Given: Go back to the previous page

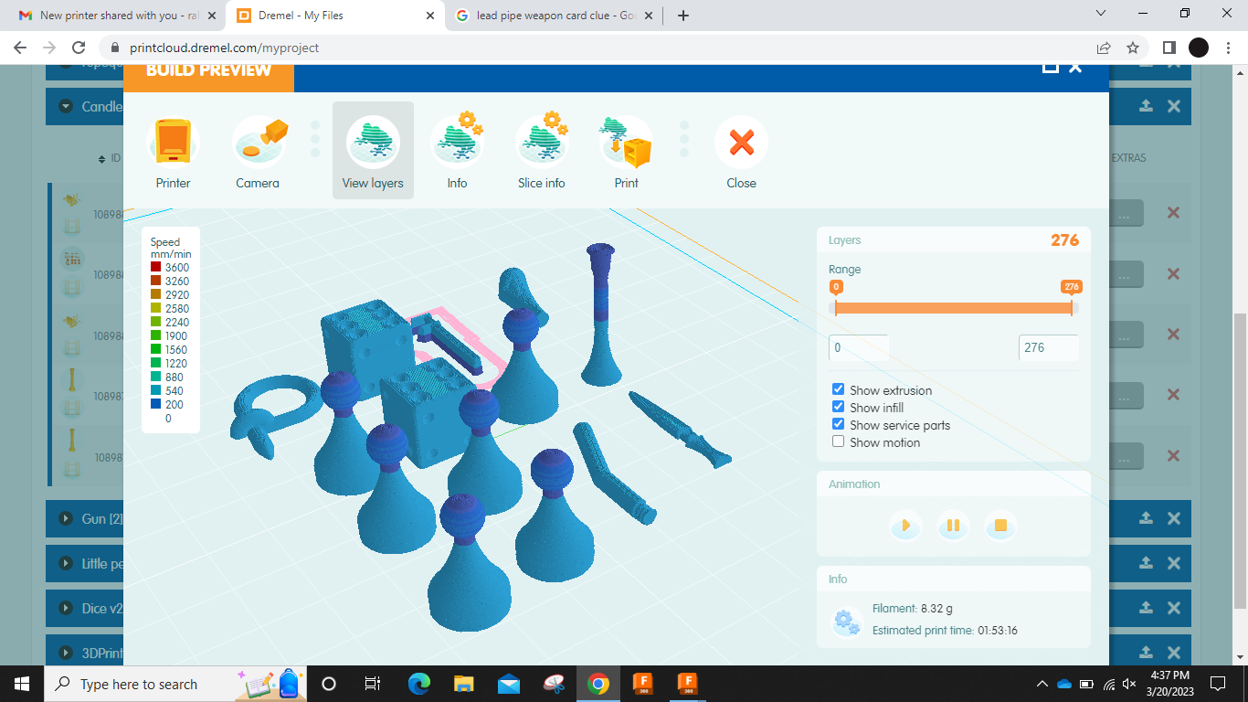Looking at the screenshot, I should pyautogui.click(x=20, y=48).
